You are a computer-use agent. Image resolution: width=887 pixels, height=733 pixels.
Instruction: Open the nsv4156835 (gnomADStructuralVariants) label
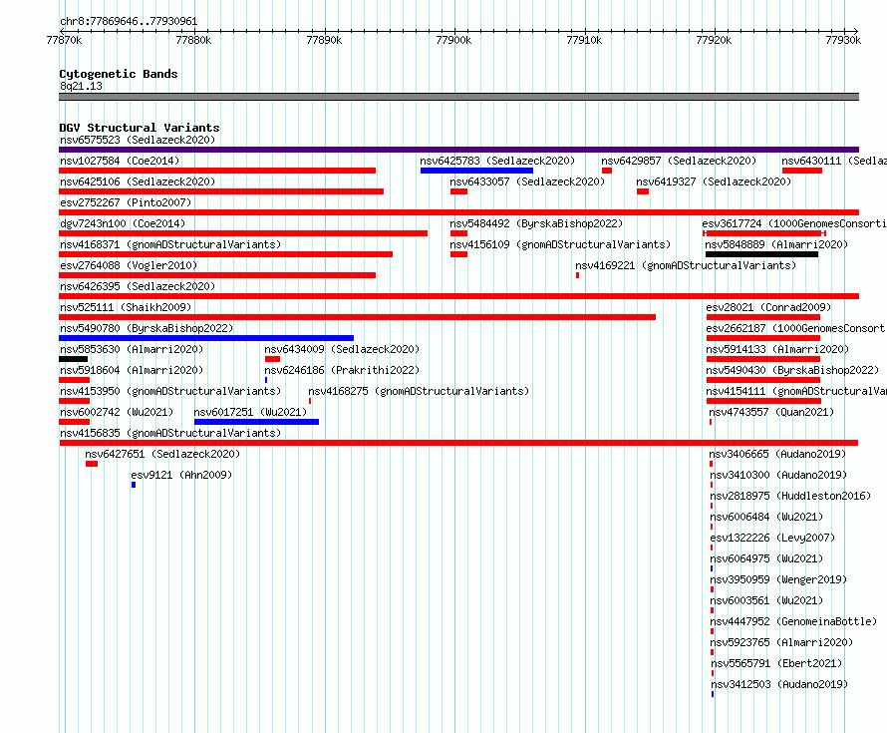click(x=170, y=433)
